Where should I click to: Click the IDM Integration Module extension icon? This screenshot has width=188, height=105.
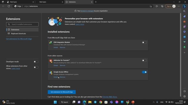[51, 43]
